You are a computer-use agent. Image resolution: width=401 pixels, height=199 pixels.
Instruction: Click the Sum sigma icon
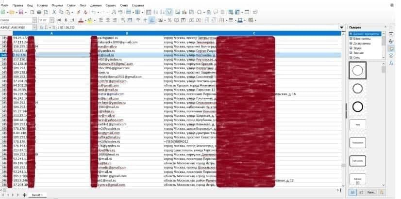46,27
